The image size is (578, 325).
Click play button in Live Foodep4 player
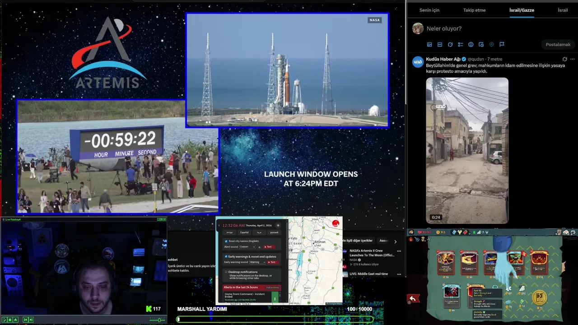(x=5, y=320)
